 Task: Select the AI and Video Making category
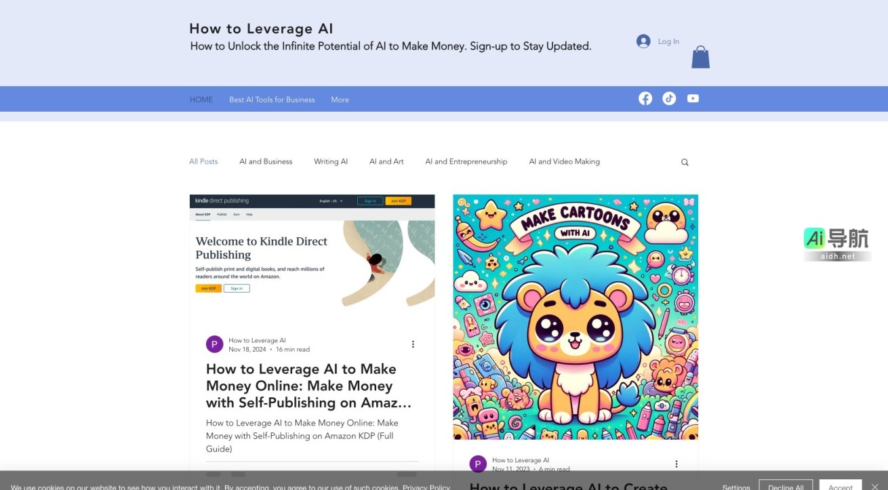tap(564, 161)
